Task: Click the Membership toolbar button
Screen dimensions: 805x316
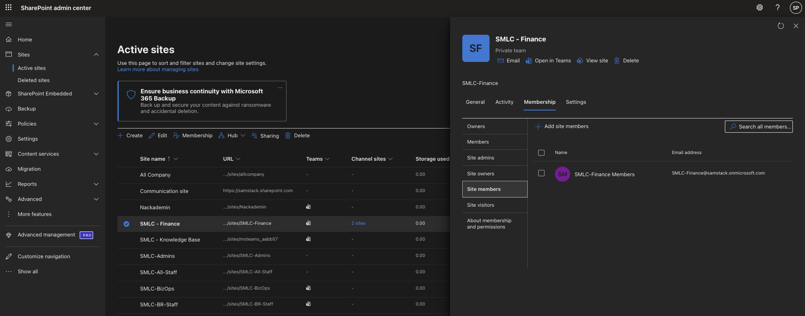Action: pos(193,136)
